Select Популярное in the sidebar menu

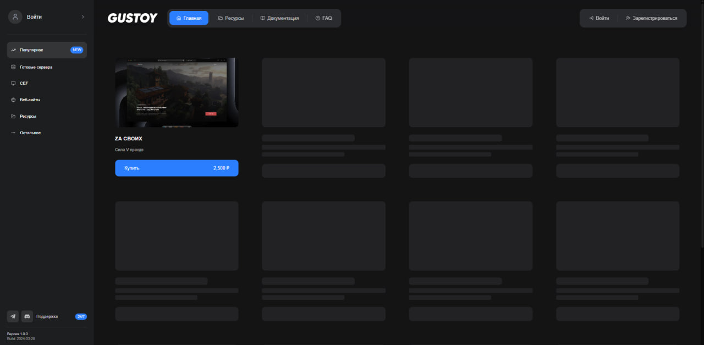[x=47, y=50]
